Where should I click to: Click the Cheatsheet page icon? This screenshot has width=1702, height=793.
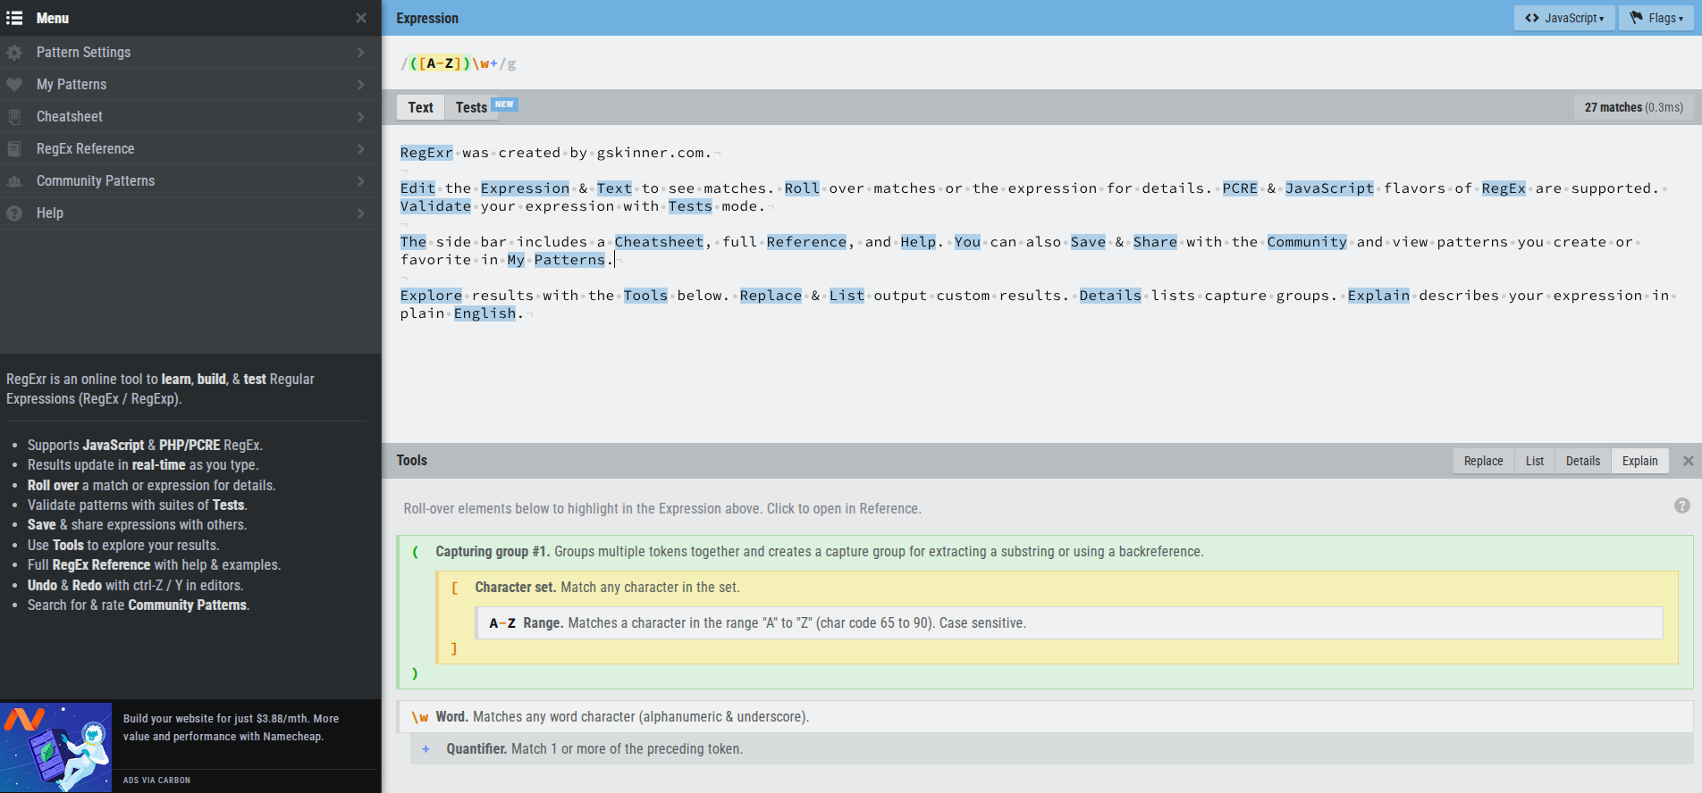14,117
